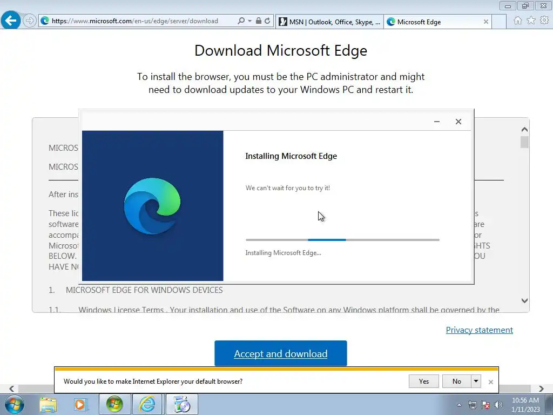Click the IE forward arrow button
Screen dimensions: 553x415
pos(30,21)
